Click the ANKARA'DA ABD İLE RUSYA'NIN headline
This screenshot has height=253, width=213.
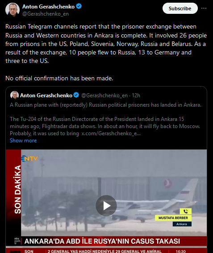102,241
